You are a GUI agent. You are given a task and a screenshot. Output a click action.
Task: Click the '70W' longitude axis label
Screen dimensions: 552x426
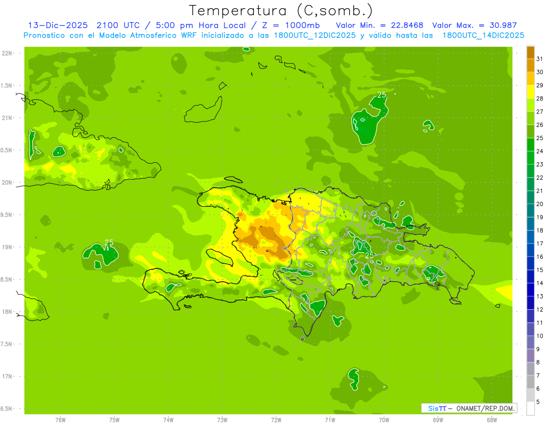[x=384, y=420]
